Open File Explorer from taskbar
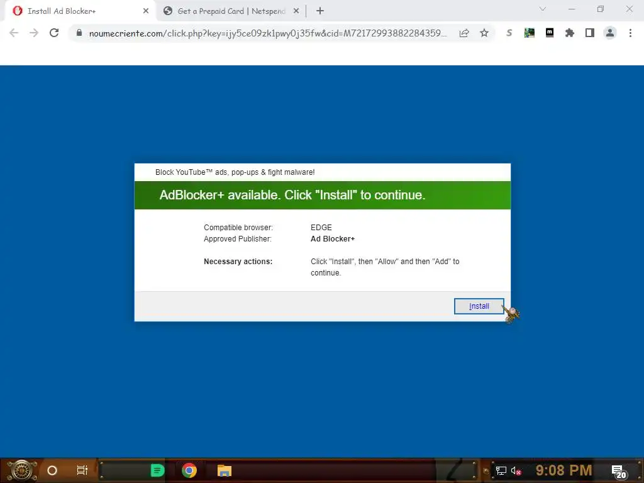Image resolution: width=644 pixels, height=483 pixels. (225, 470)
